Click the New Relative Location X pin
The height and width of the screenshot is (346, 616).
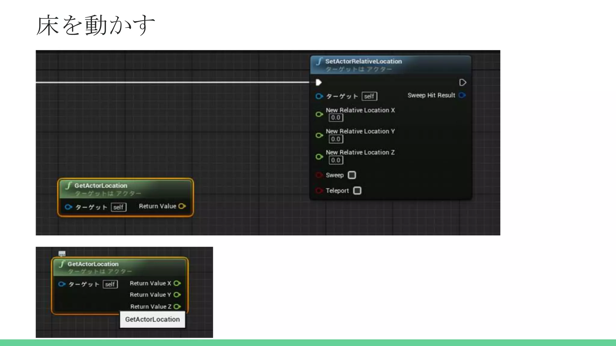tap(319, 114)
